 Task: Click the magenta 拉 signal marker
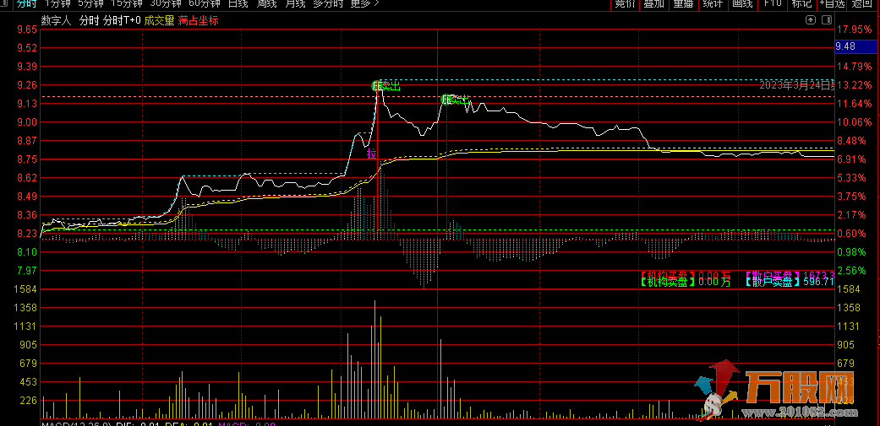pos(370,154)
